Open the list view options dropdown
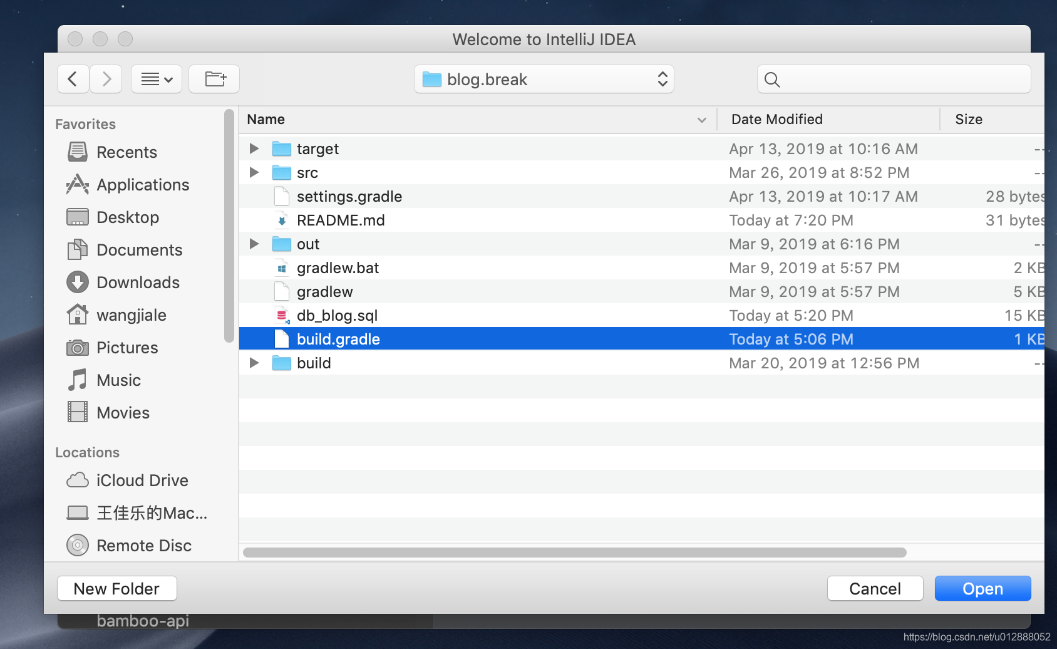 click(x=157, y=79)
